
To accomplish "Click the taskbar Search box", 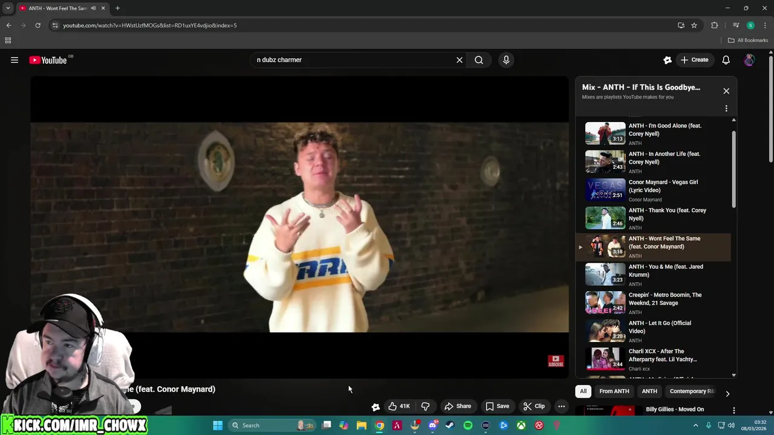I will tap(272, 425).
